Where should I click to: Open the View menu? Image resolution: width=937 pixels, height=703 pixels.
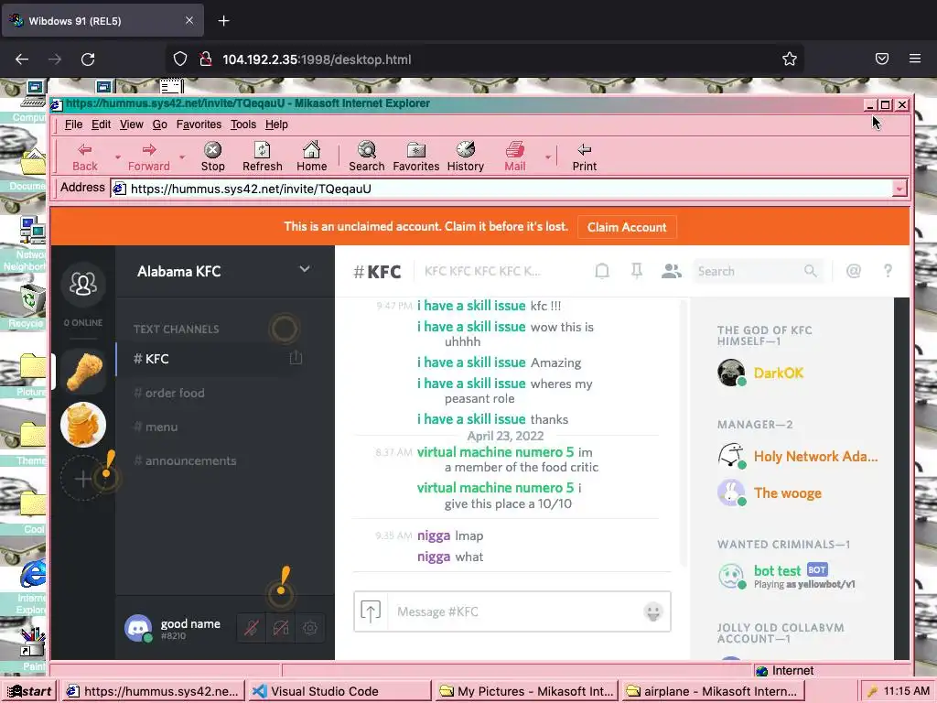click(x=132, y=124)
